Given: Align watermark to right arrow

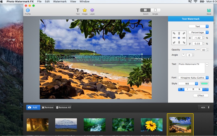Looking at the screenshot, I should pyautogui.click(x=184, y=38).
